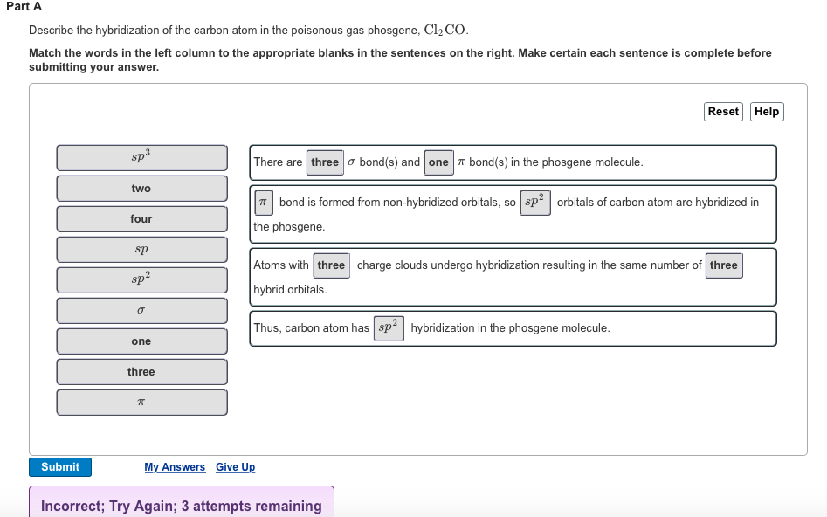
Task: Open the My Answers link
Action: [x=175, y=467]
